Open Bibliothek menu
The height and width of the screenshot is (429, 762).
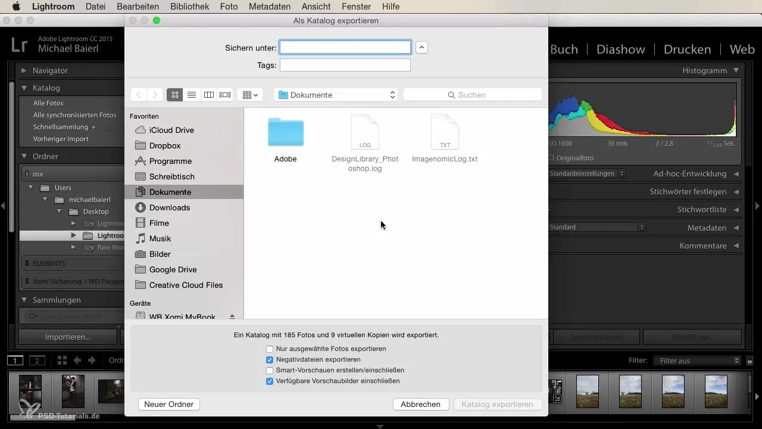coord(189,7)
